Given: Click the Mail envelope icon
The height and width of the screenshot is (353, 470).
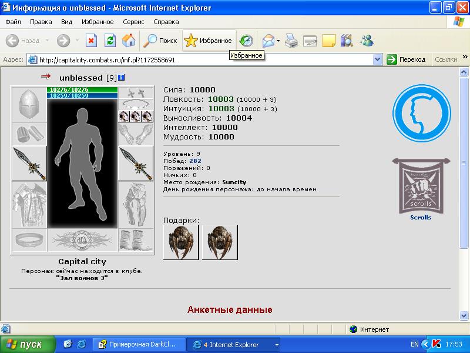Looking at the screenshot, I should tap(268, 41).
